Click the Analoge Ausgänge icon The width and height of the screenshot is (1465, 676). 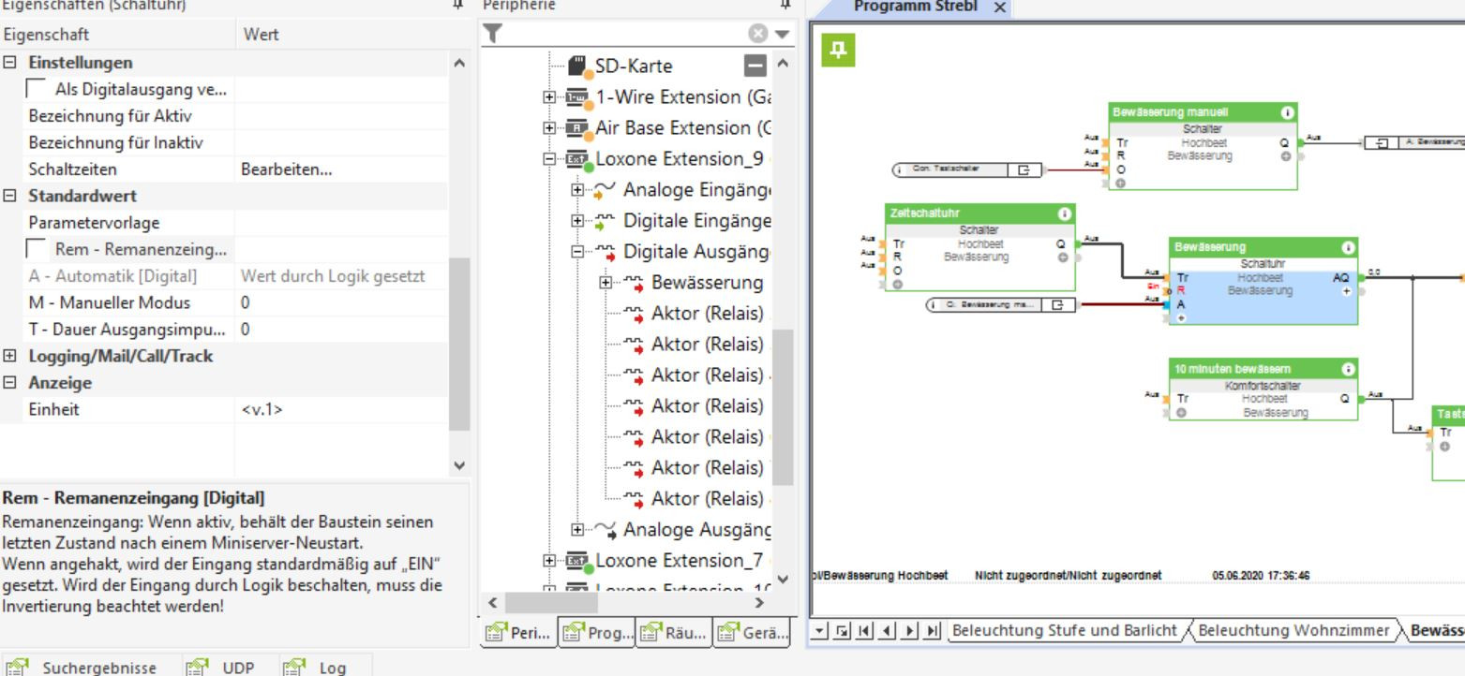605,530
